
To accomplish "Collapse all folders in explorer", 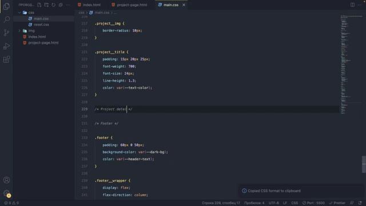I will pyautogui.click(x=61, y=5).
